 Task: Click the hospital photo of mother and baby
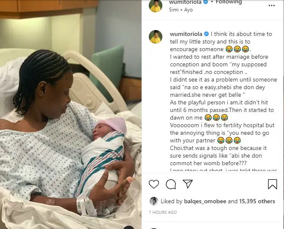pos(71,114)
